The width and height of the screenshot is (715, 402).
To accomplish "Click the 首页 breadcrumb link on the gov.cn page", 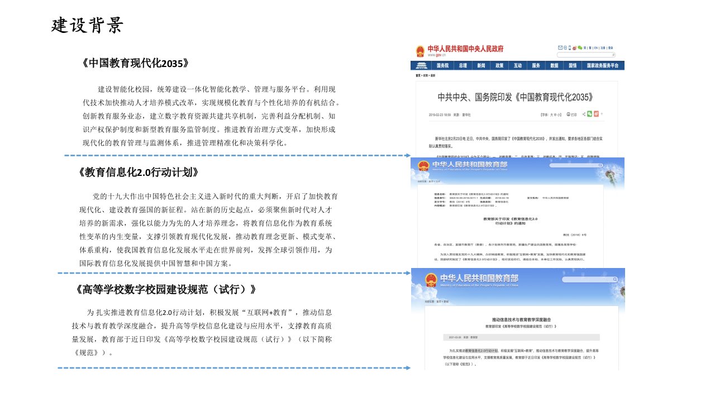I will 418,75.
